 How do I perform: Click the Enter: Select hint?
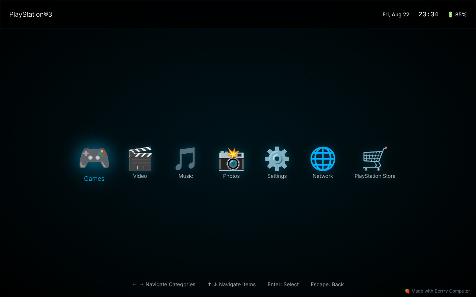[x=283, y=284]
